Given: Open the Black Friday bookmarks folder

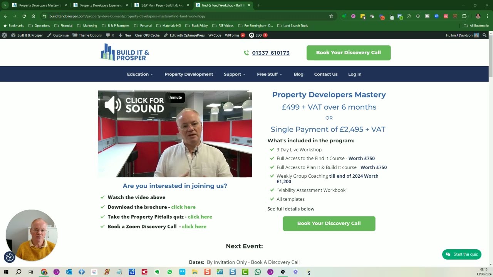Looking at the screenshot, I should (x=196, y=25).
